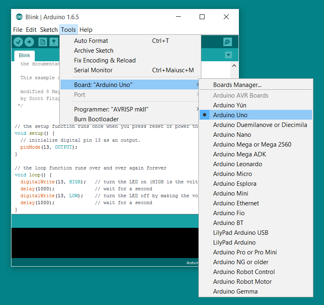This screenshot has width=324, height=305.
Task: Select Arduino Esplora board
Action: pyautogui.click(x=256, y=184)
